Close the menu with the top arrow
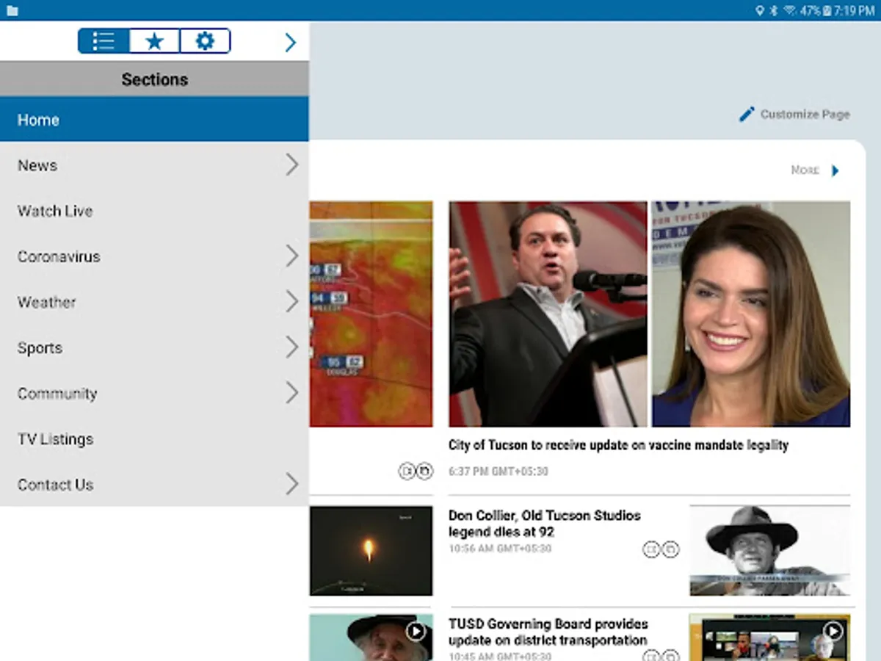The image size is (881, 661). (290, 43)
